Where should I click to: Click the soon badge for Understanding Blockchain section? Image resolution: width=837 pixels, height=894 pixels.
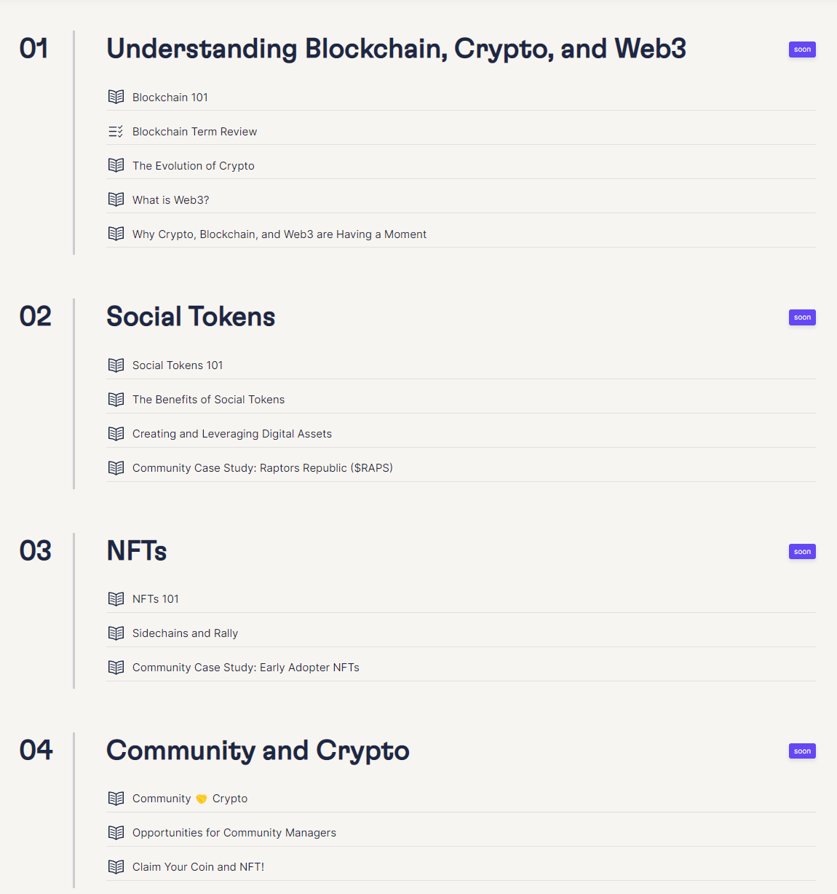[x=802, y=50]
